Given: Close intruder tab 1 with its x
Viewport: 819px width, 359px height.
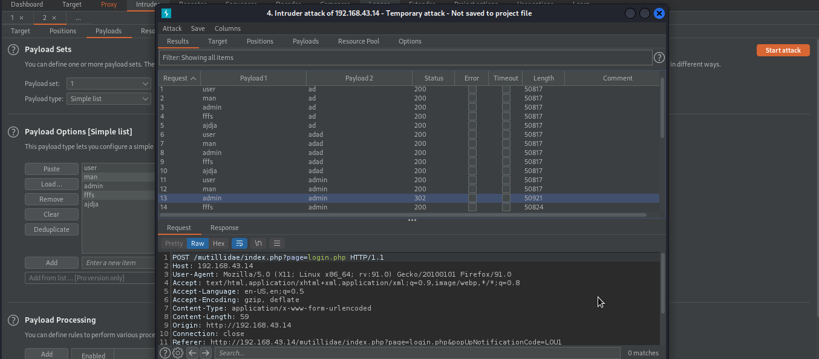Looking at the screenshot, I should tap(22, 18).
